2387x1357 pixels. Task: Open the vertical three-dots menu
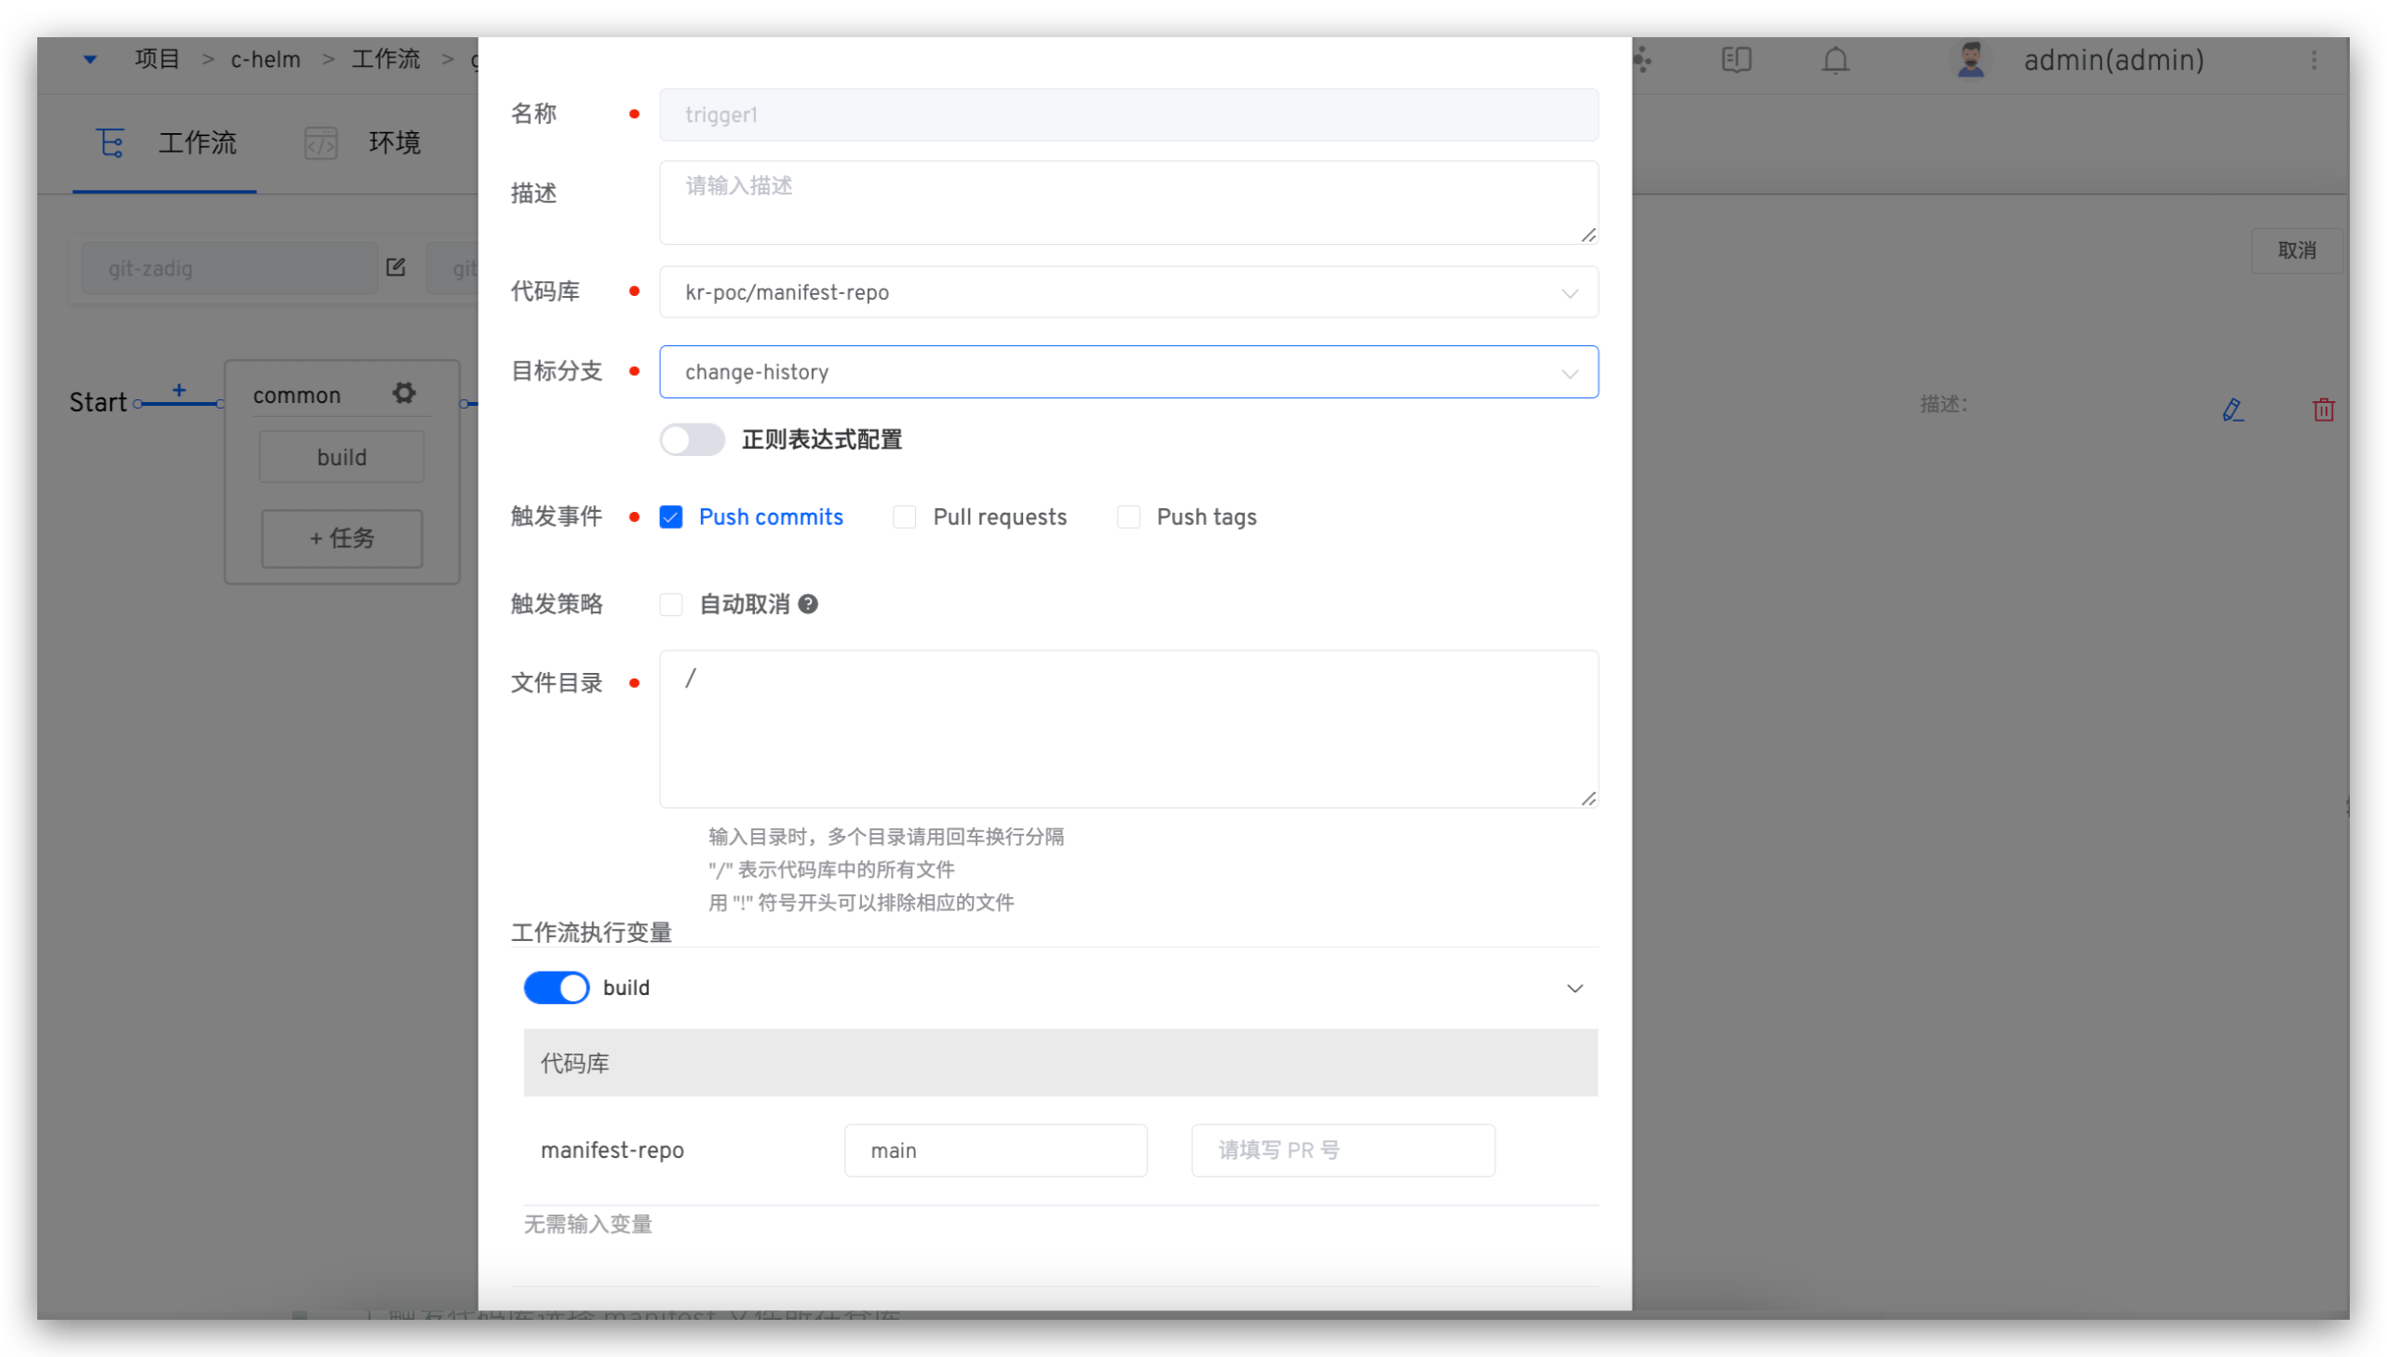click(2313, 60)
